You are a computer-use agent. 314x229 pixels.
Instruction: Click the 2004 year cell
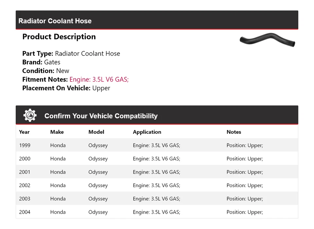[x=25, y=212]
